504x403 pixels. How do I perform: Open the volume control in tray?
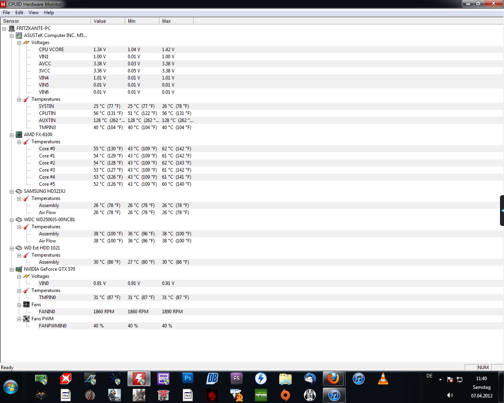click(x=450, y=395)
